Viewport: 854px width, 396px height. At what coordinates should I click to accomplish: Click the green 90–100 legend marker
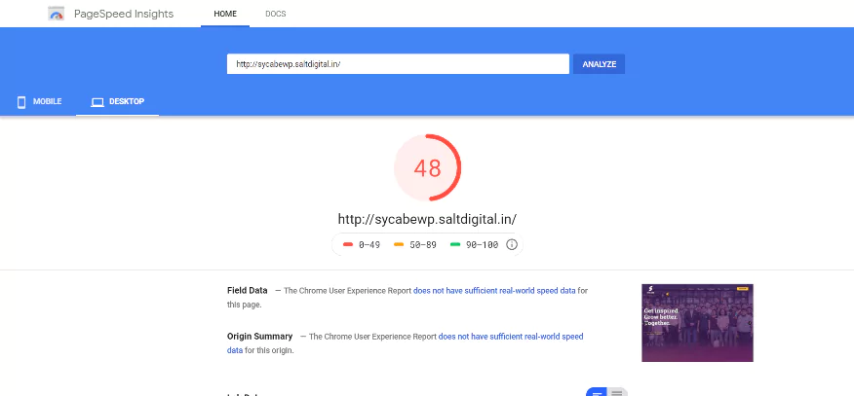(455, 245)
